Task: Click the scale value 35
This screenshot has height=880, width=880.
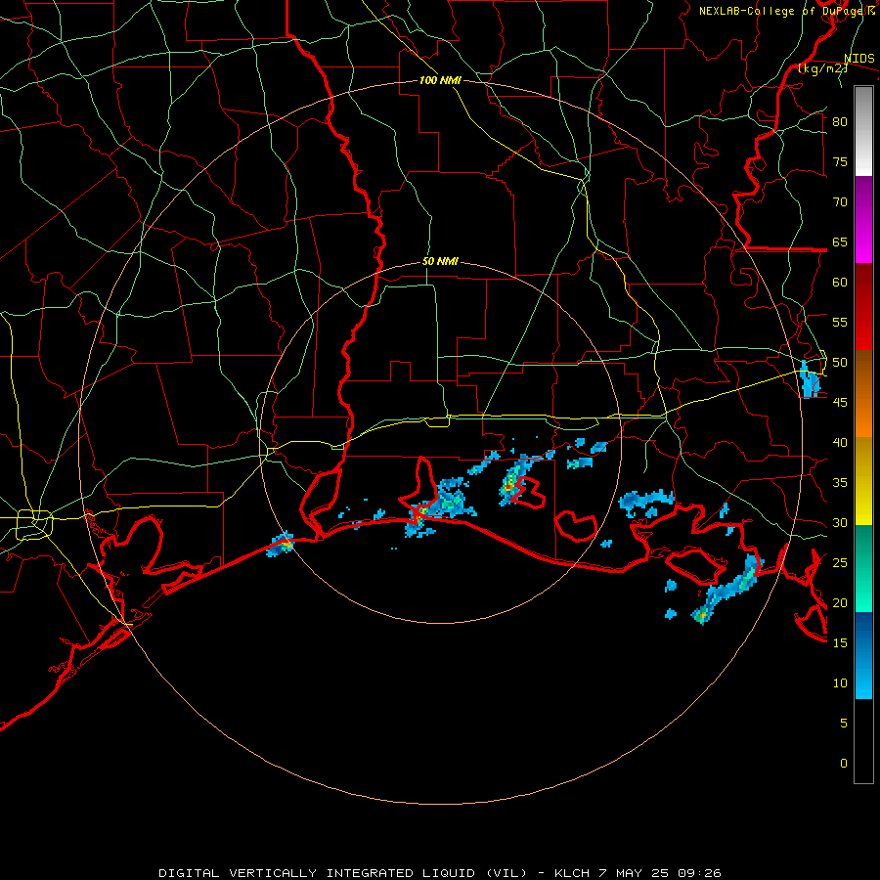Action: point(840,483)
